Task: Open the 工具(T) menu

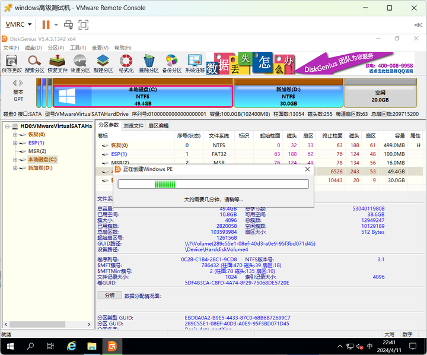Action: click(78, 48)
